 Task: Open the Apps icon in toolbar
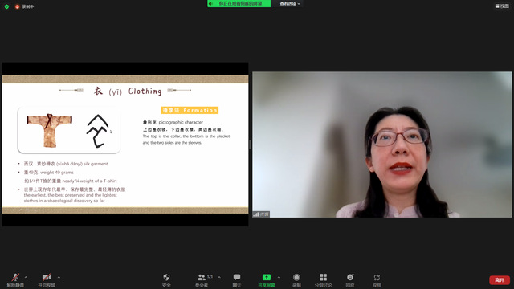[x=377, y=278]
